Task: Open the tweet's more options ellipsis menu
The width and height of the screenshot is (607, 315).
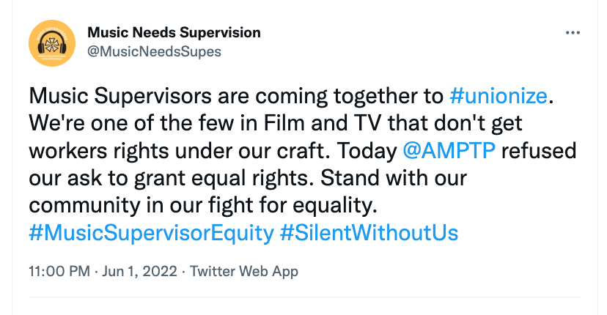Action: (573, 34)
